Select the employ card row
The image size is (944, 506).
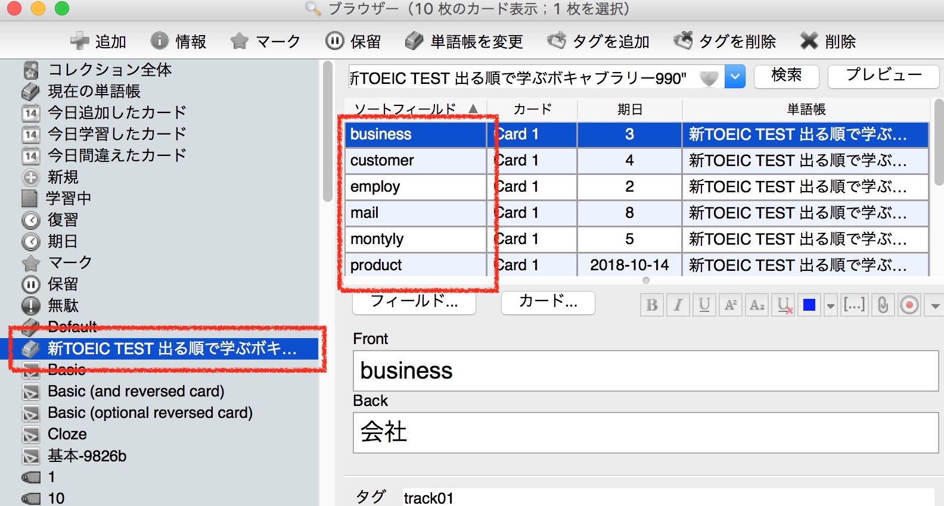point(637,186)
